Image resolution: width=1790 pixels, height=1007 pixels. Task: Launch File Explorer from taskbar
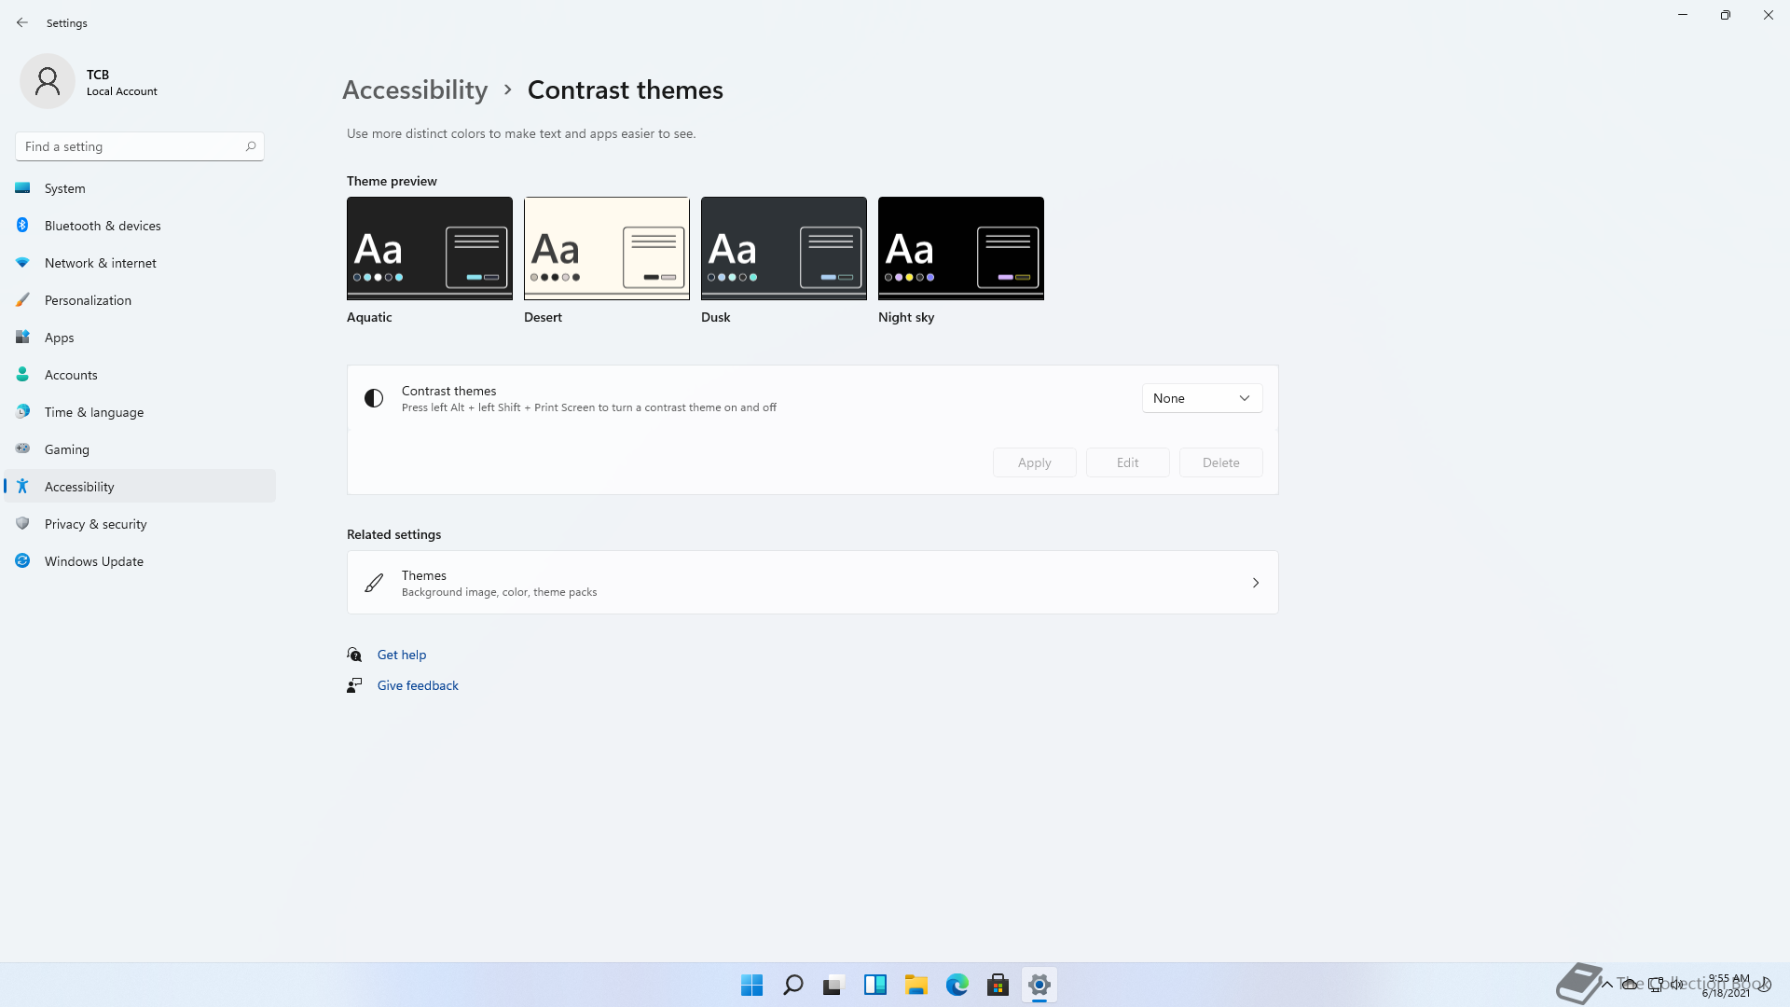point(916,985)
